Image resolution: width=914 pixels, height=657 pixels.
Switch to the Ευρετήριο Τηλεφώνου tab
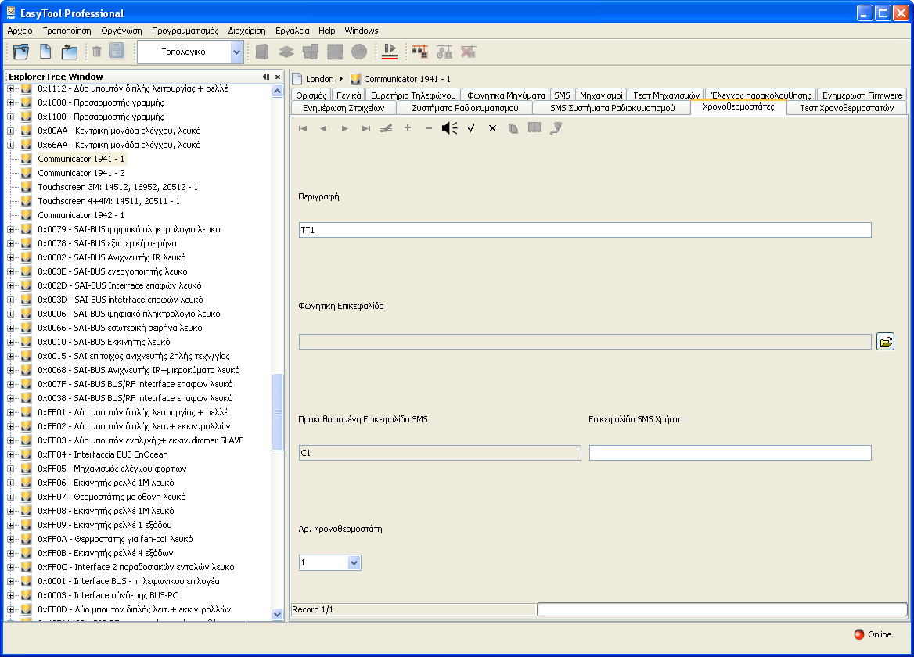pos(413,95)
